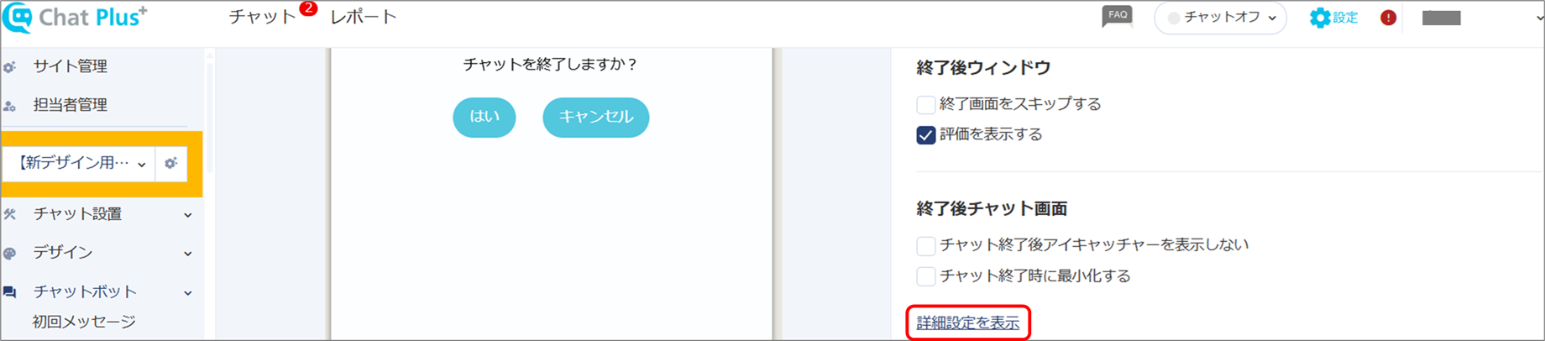Screen dimensions: 1545x341
Task: Check チャット終了後アイキャッチャーを表示しない
Action: [x=926, y=246]
